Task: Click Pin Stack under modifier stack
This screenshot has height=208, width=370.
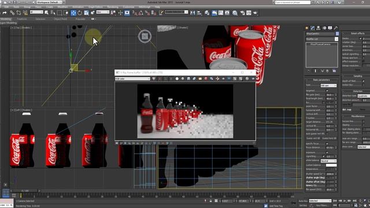Action: click(309, 70)
